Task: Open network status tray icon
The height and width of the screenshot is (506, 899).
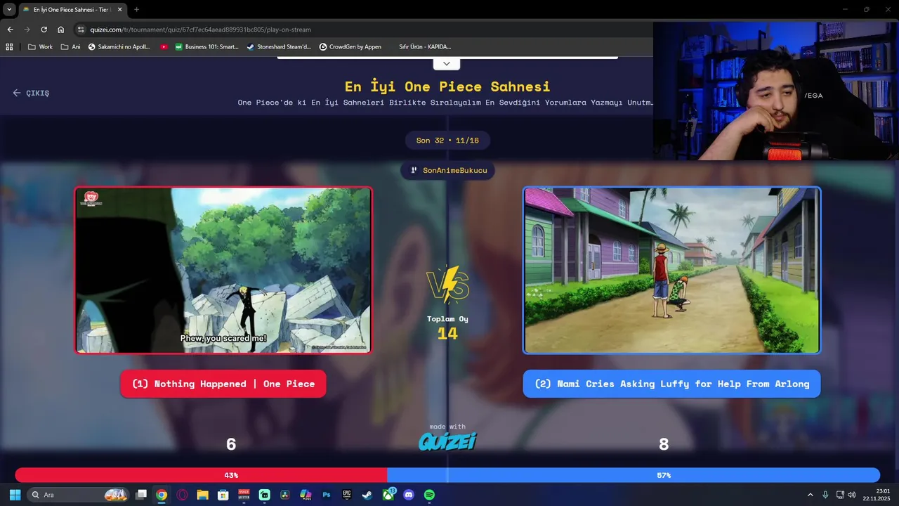Action: pyautogui.click(x=840, y=495)
